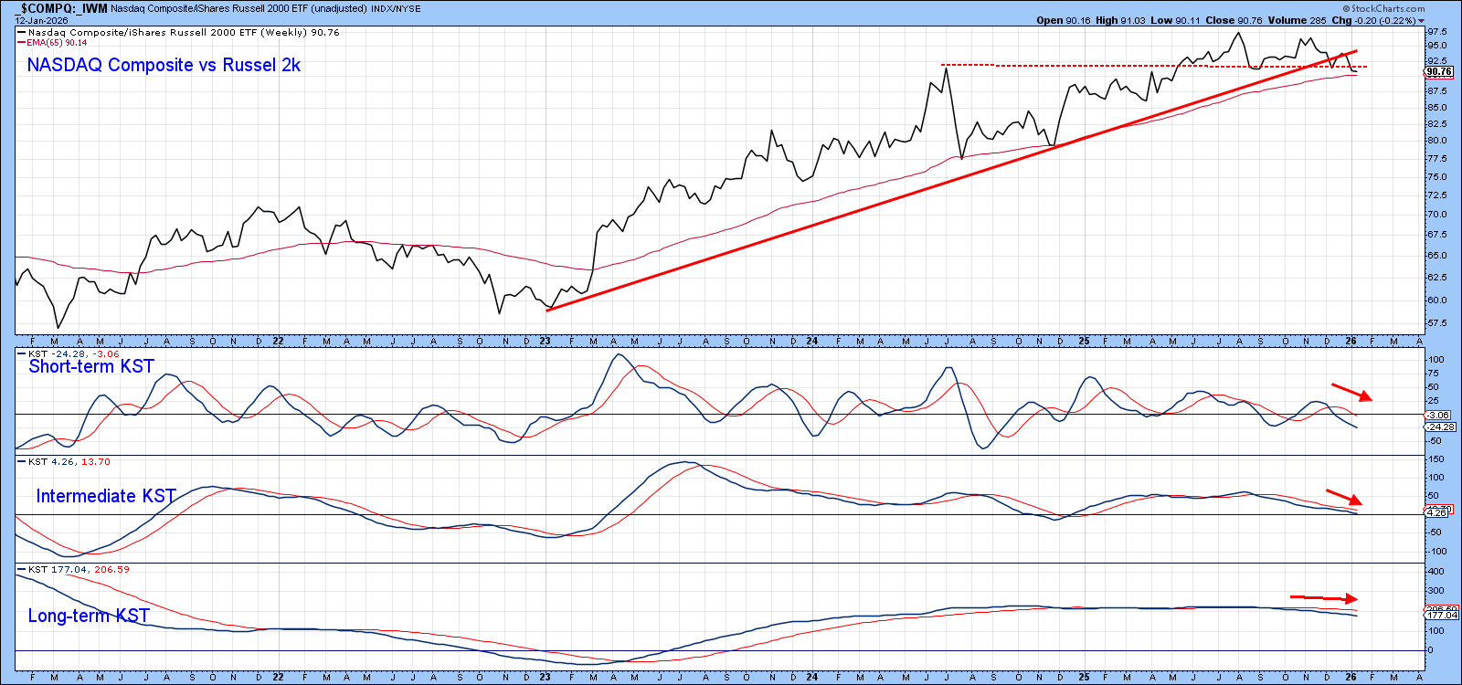This screenshot has height=685, width=1462.
Task: Click the 300 label on Long-term KST axis
Action: 1436,592
